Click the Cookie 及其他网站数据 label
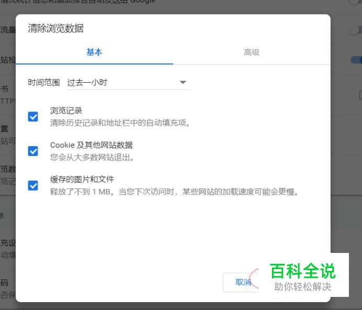The height and width of the screenshot is (310, 362). [x=92, y=145]
